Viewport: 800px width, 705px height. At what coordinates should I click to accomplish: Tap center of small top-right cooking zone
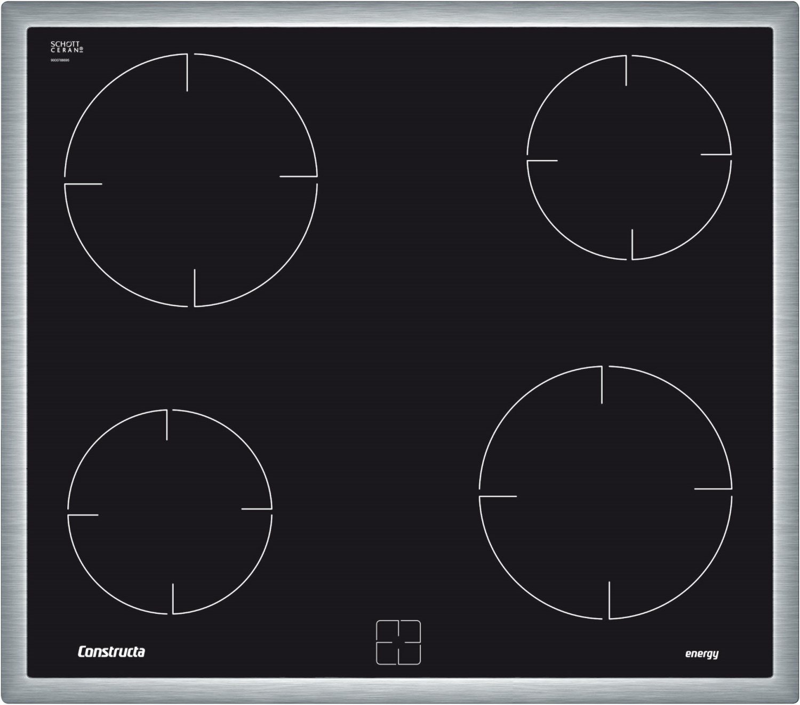coord(629,157)
